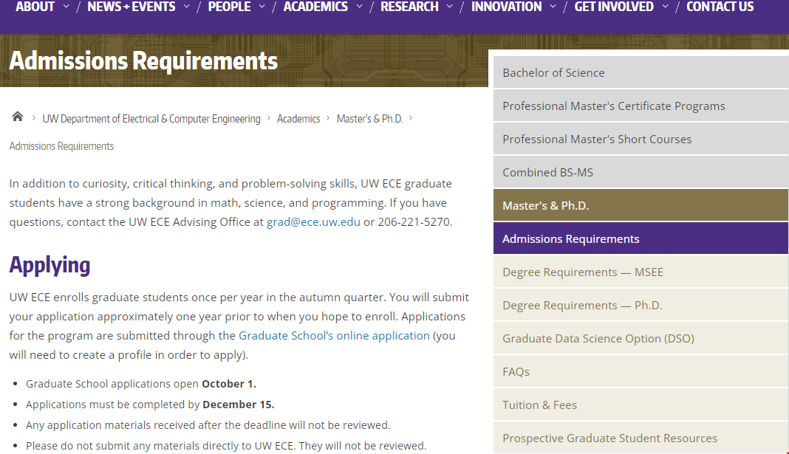Screen dimensions: 789x454
Task: Open the Innovation navigation menu
Action: tap(506, 7)
